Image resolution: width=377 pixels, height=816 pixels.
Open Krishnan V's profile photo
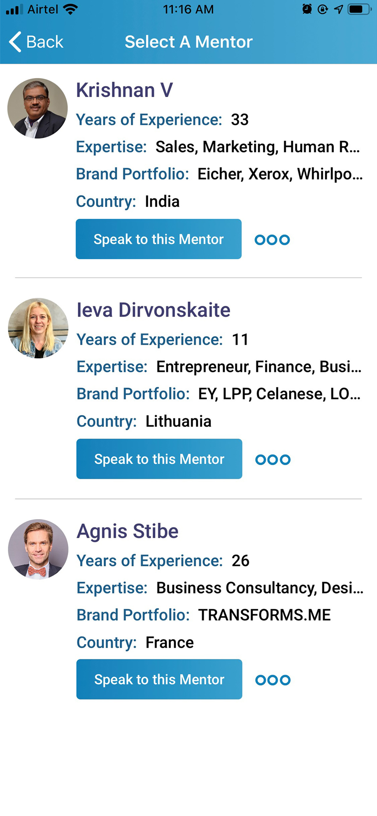[x=37, y=108]
